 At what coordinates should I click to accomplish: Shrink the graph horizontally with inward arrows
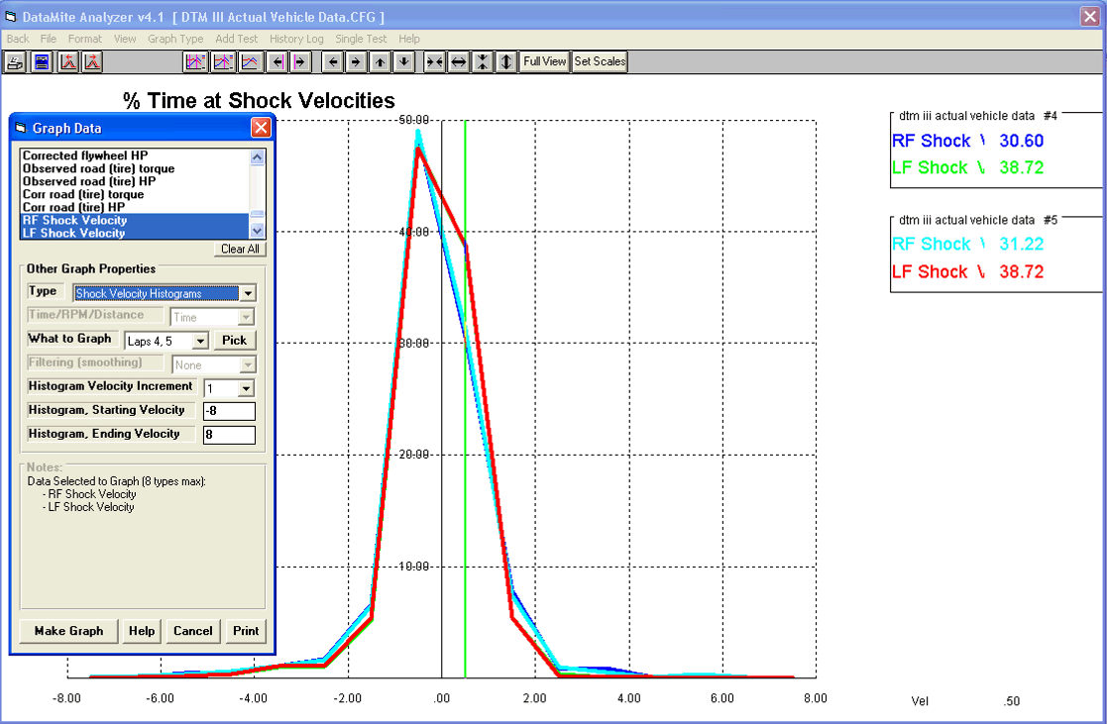point(434,62)
